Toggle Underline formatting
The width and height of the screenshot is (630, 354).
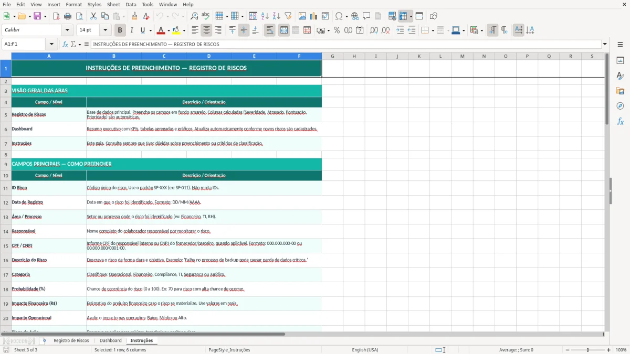142,30
